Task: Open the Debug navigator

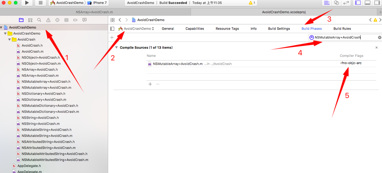Action: 66,20
